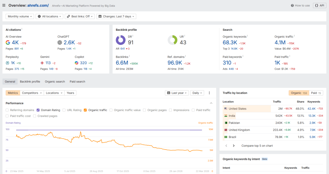Click the AI citations info icon
329x174 pixels.
pos(22,29)
